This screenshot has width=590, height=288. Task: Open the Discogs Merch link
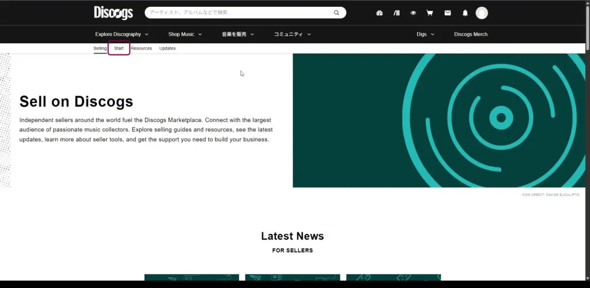tap(471, 34)
